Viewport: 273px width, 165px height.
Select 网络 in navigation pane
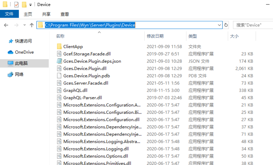click(x=19, y=74)
